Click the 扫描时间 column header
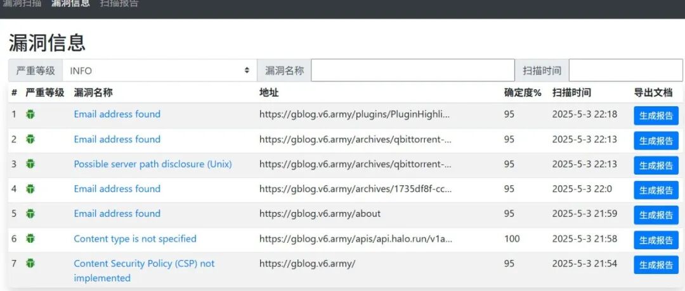The image size is (685, 291). [571, 92]
